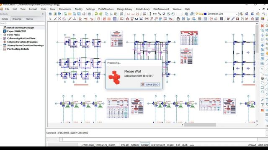Click the sidebar Search field

click(x=22, y=23)
